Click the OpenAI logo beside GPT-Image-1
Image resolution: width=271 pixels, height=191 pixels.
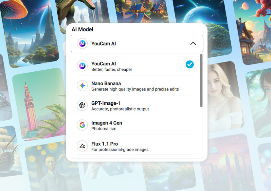click(82, 105)
